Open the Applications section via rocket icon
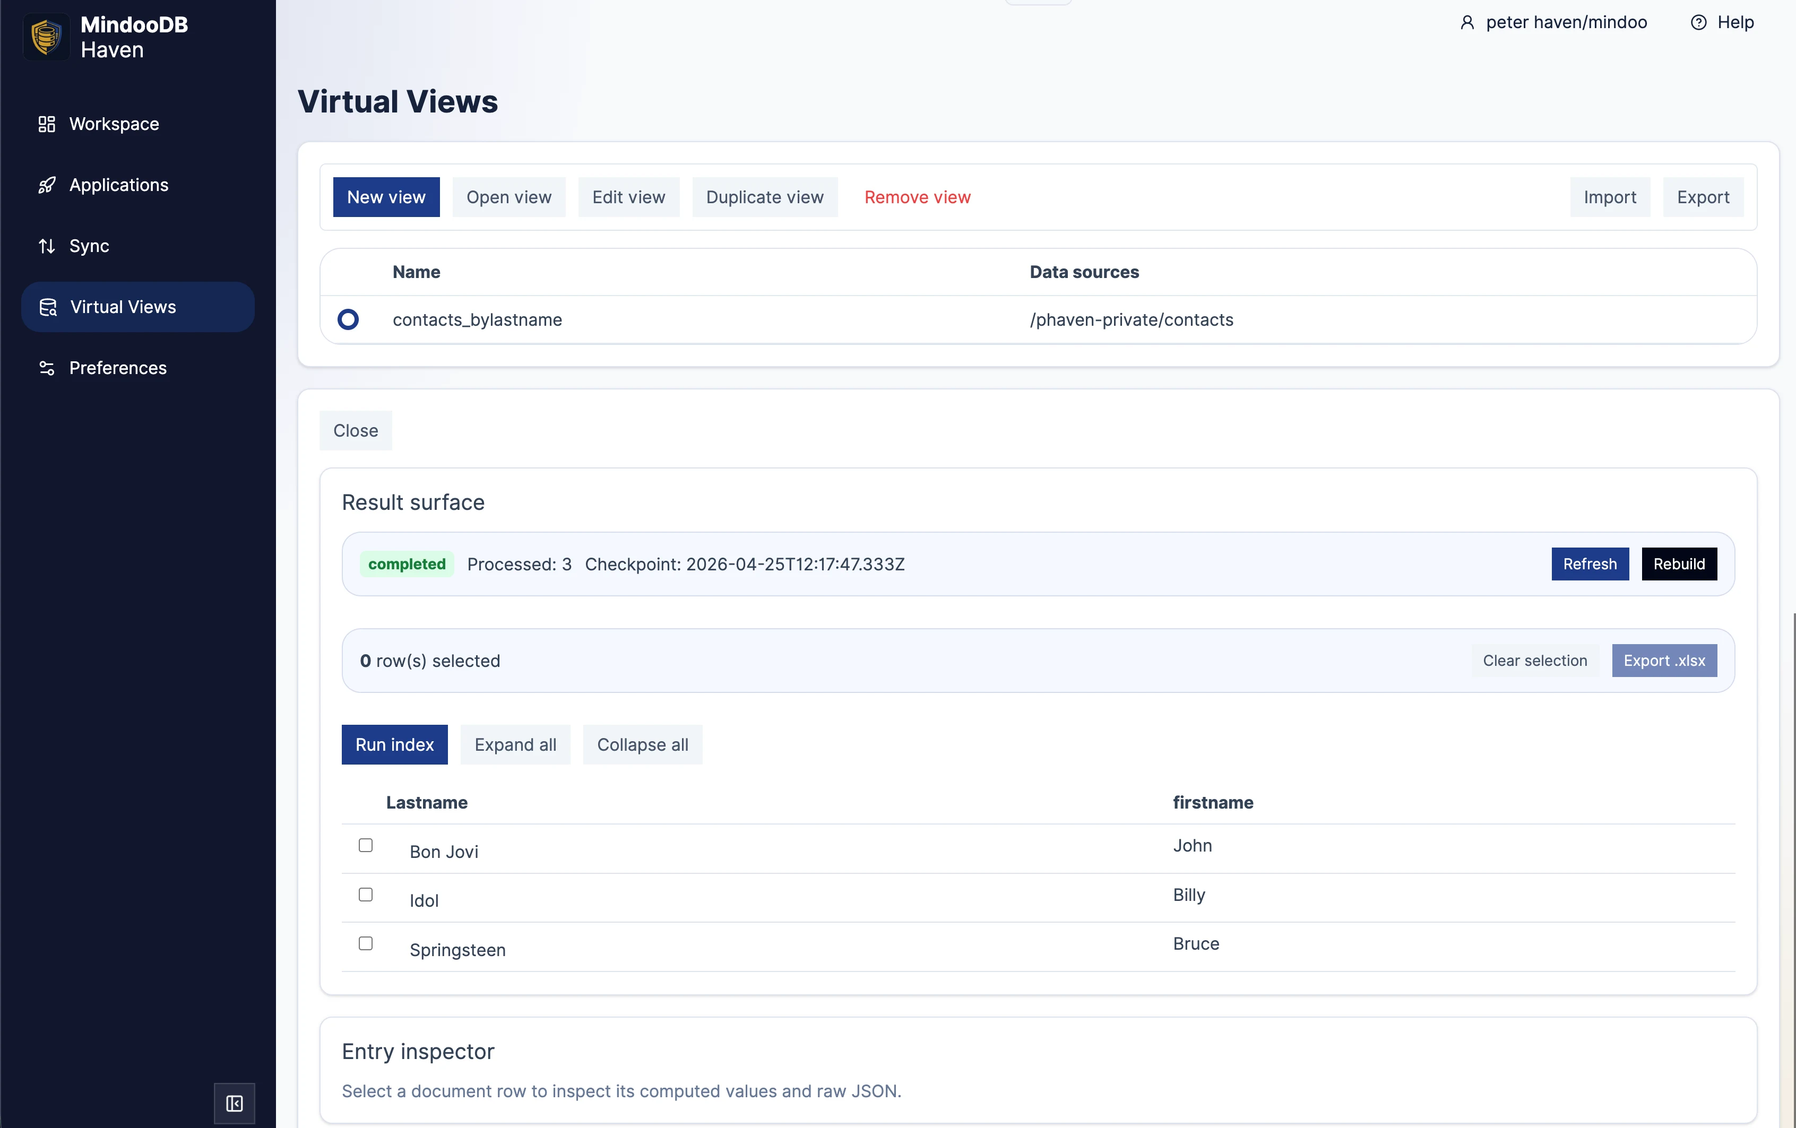Image resolution: width=1796 pixels, height=1128 pixels. (46, 185)
